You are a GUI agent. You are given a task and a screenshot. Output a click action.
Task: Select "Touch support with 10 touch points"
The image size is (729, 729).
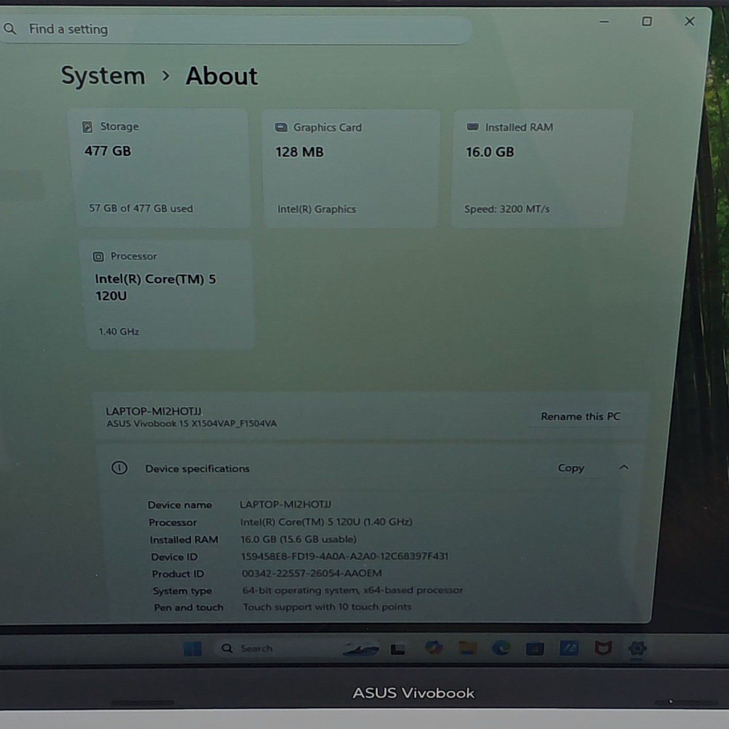click(327, 607)
